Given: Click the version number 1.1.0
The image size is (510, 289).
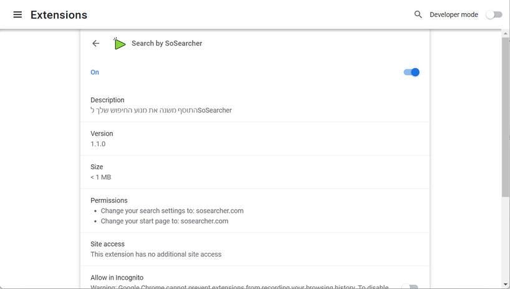Looking at the screenshot, I should coord(98,144).
